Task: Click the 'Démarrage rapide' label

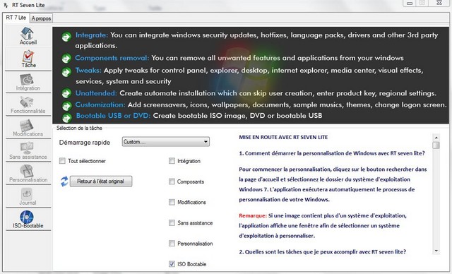Action: coord(85,143)
